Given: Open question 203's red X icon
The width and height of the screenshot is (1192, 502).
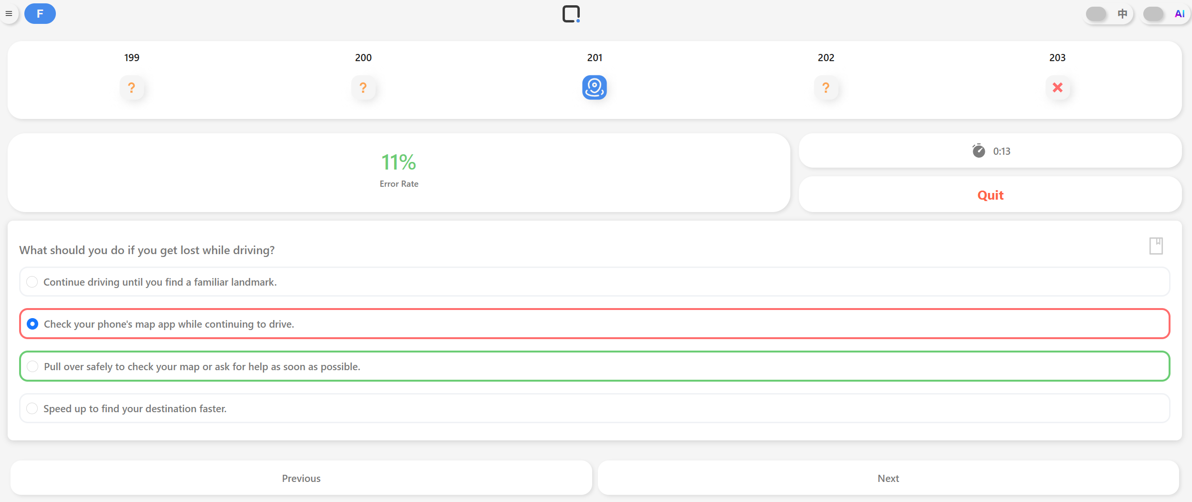Looking at the screenshot, I should tap(1057, 87).
